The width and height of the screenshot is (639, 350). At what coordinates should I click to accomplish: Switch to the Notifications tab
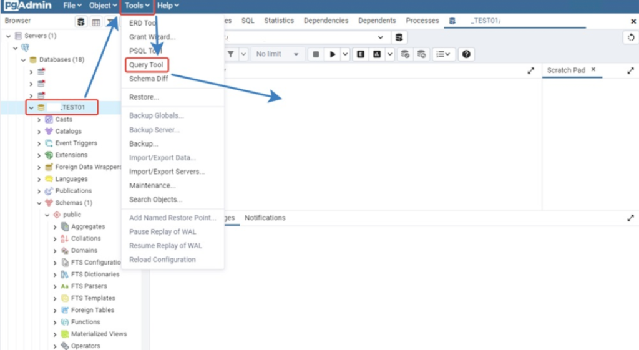coord(265,218)
